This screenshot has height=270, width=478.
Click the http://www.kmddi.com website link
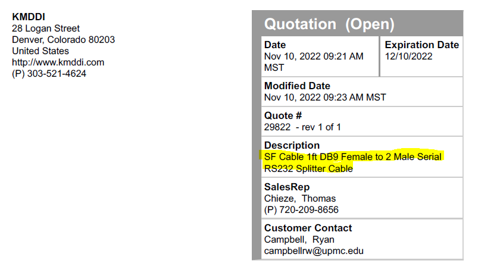58,62
